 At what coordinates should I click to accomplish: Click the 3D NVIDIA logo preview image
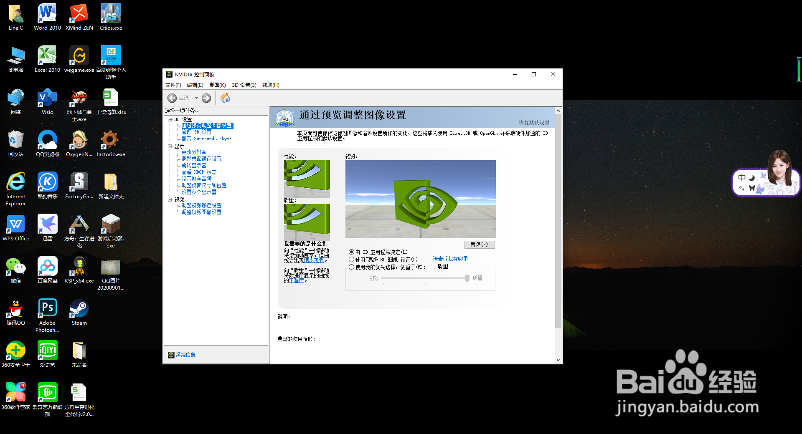click(421, 199)
